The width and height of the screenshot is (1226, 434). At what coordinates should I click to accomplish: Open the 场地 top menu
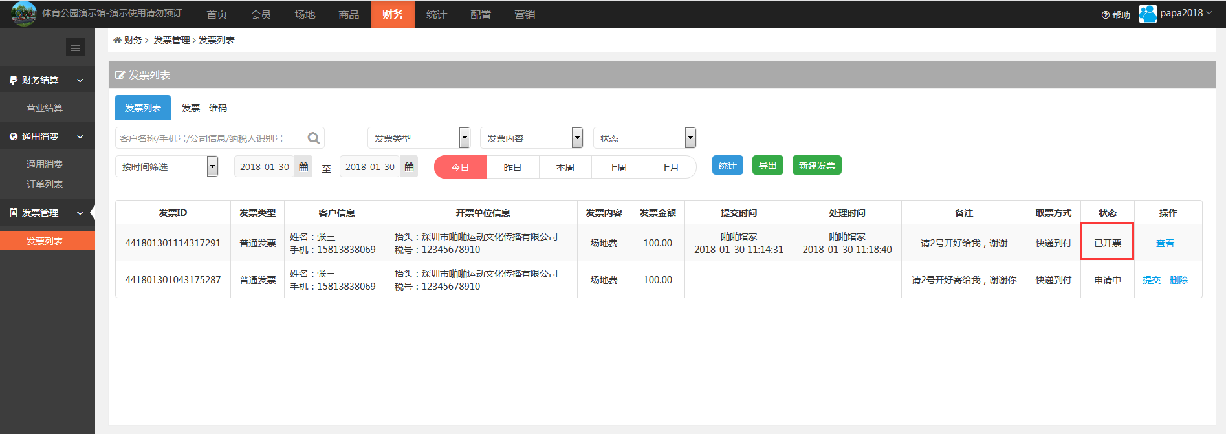305,14
